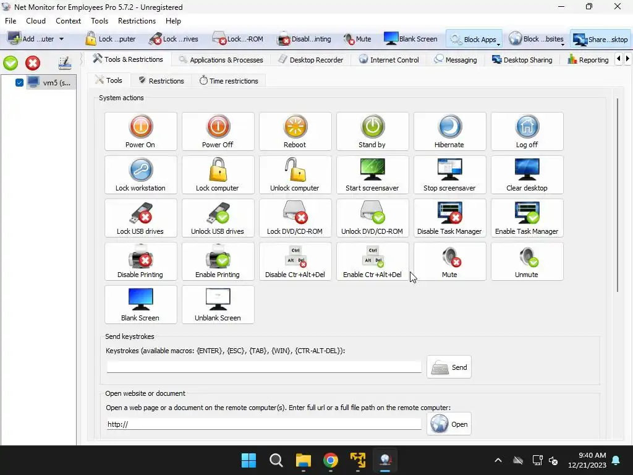Disable Task Manager
The height and width of the screenshot is (475, 633).
[x=450, y=218]
